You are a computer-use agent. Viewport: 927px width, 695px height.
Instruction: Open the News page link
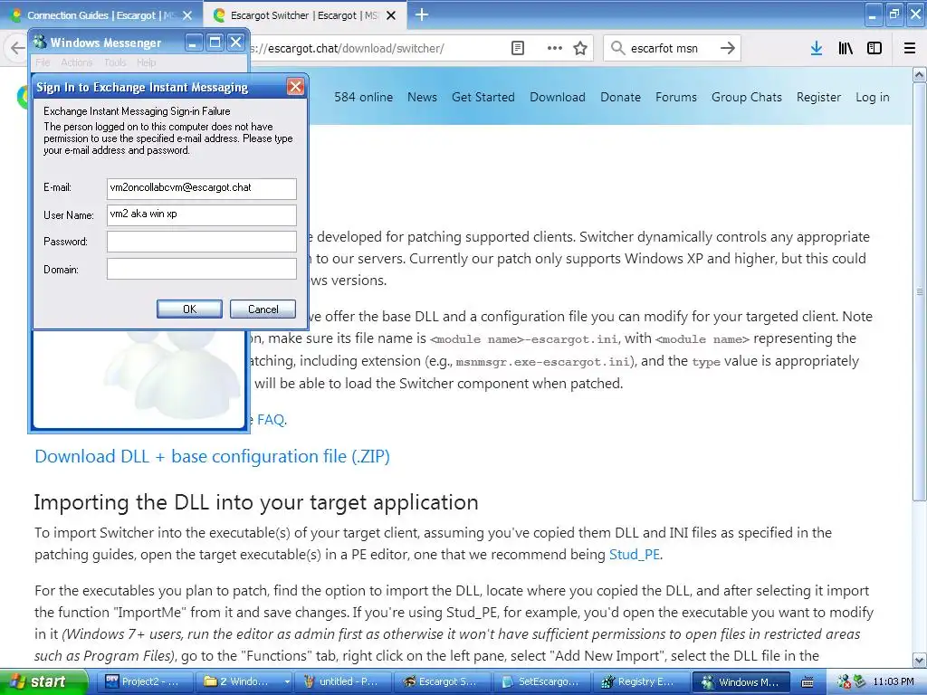tap(422, 97)
